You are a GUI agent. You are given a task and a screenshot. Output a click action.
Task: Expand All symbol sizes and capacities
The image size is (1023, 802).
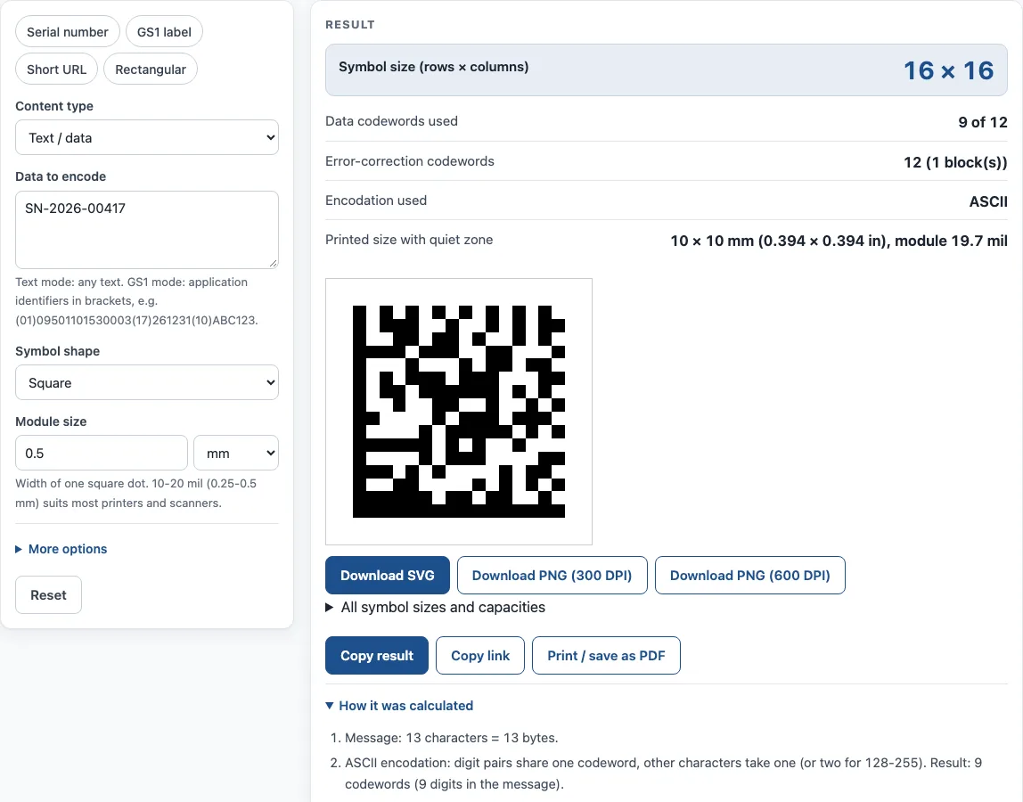click(x=436, y=608)
